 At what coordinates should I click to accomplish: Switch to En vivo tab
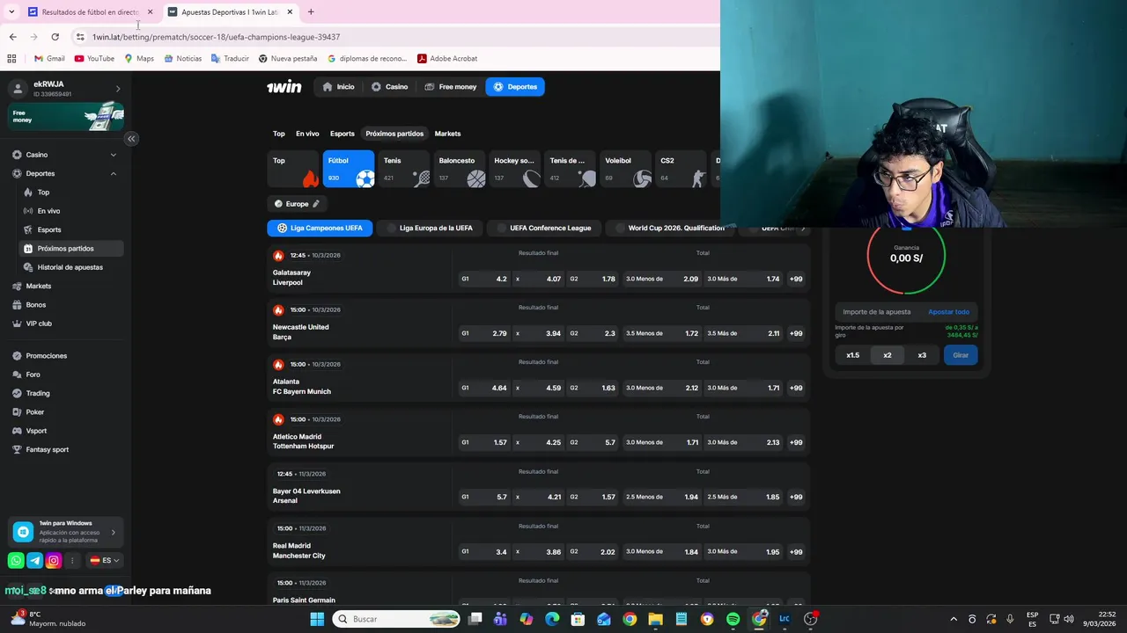pyautogui.click(x=307, y=134)
